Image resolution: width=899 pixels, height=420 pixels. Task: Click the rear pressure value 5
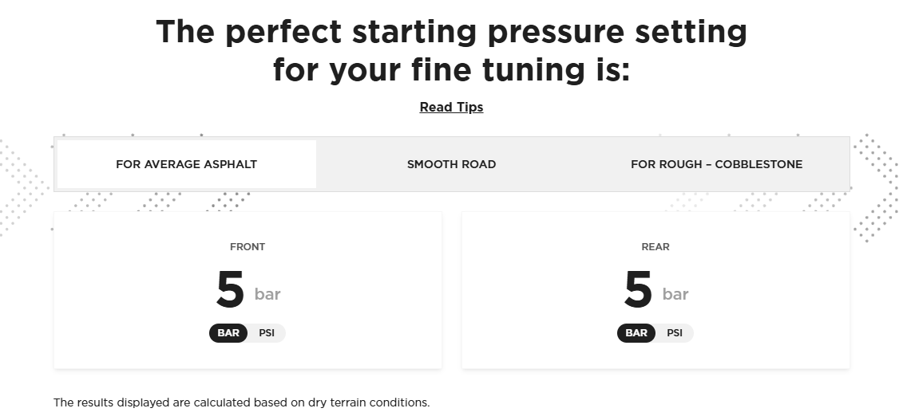pos(638,290)
